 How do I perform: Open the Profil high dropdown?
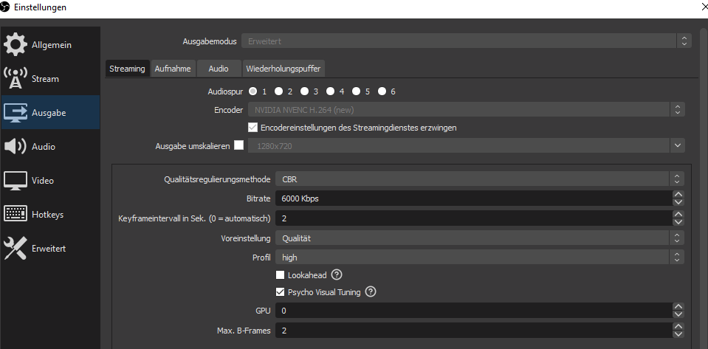click(480, 258)
